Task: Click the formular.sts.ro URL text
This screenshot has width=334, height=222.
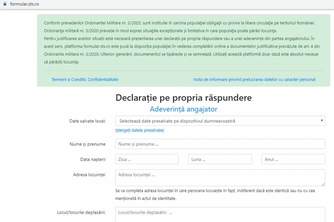Action: tap(24, 4)
